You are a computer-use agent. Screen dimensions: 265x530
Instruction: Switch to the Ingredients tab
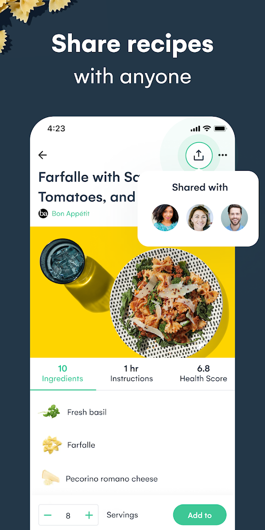62,373
